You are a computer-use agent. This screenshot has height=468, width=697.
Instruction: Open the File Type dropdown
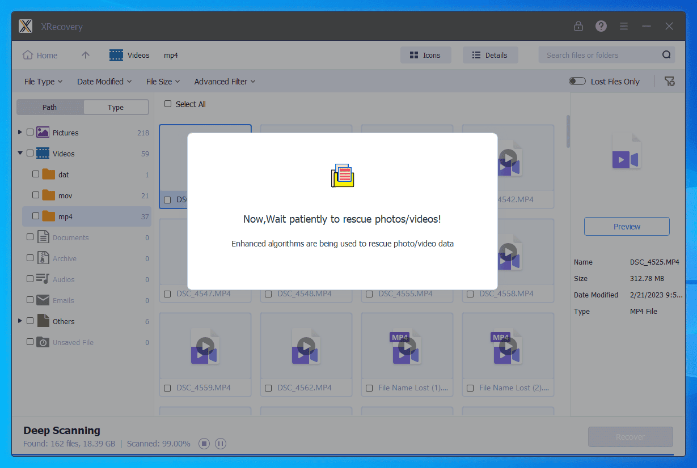[x=43, y=82]
